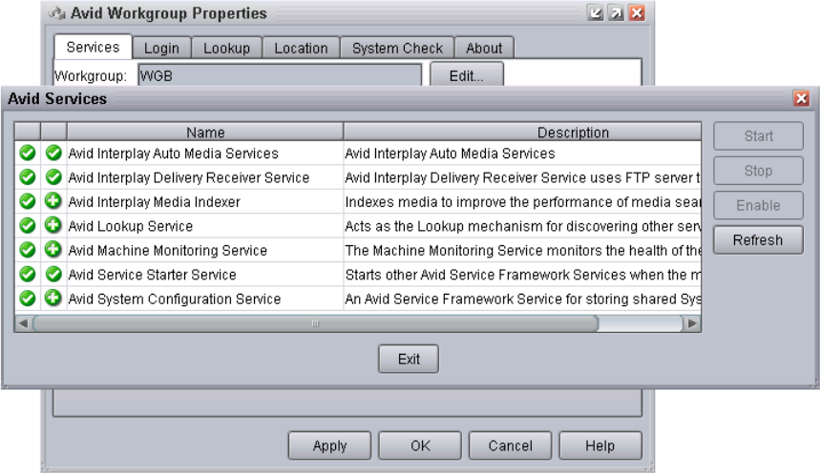821x474 pixels.
Task: Click description 'Acts as the Lookup mechanism'
Action: 522,226
